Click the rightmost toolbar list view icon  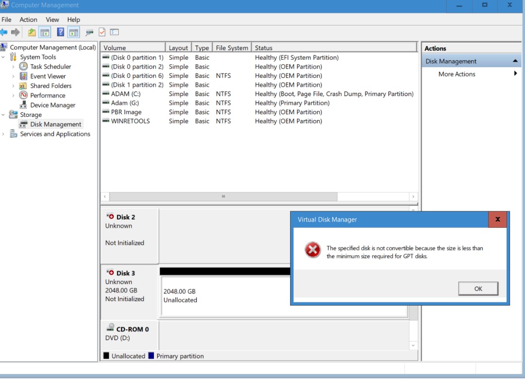point(115,32)
